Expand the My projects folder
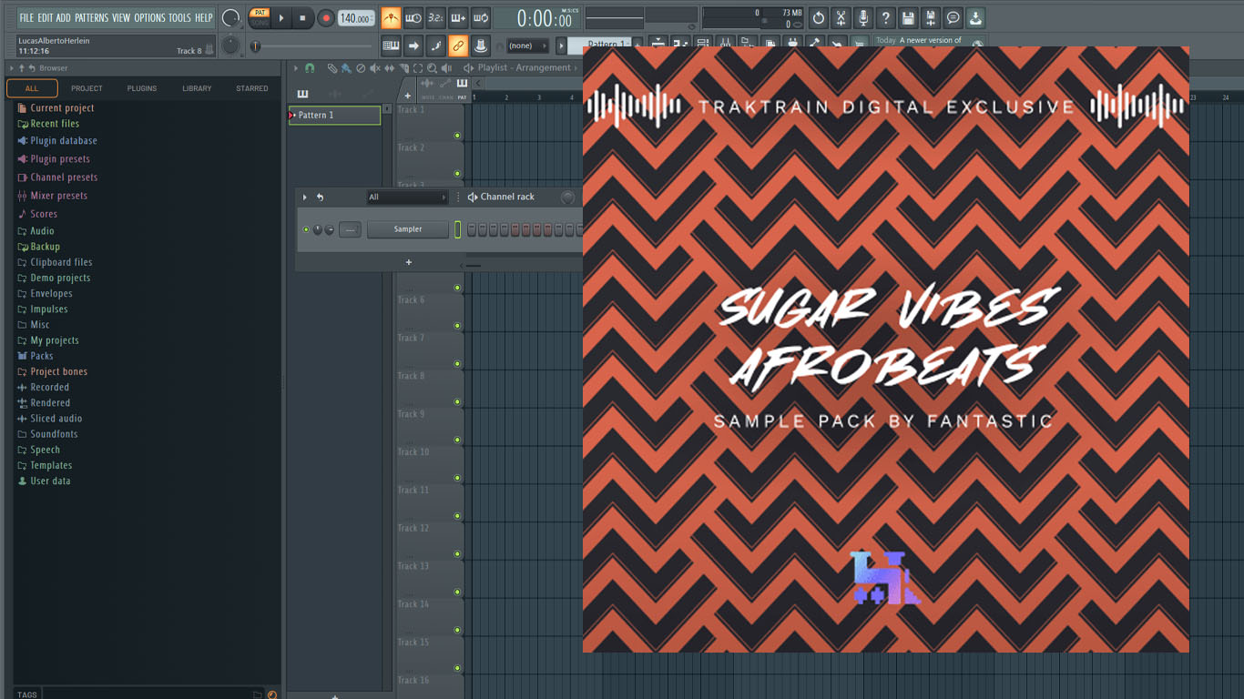Image resolution: width=1244 pixels, height=699 pixels. coord(55,340)
